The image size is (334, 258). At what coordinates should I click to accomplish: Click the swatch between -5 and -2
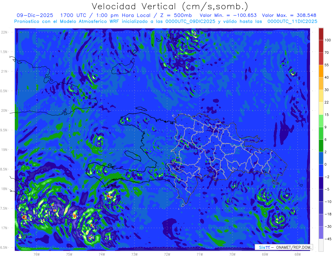(x=321, y=183)
